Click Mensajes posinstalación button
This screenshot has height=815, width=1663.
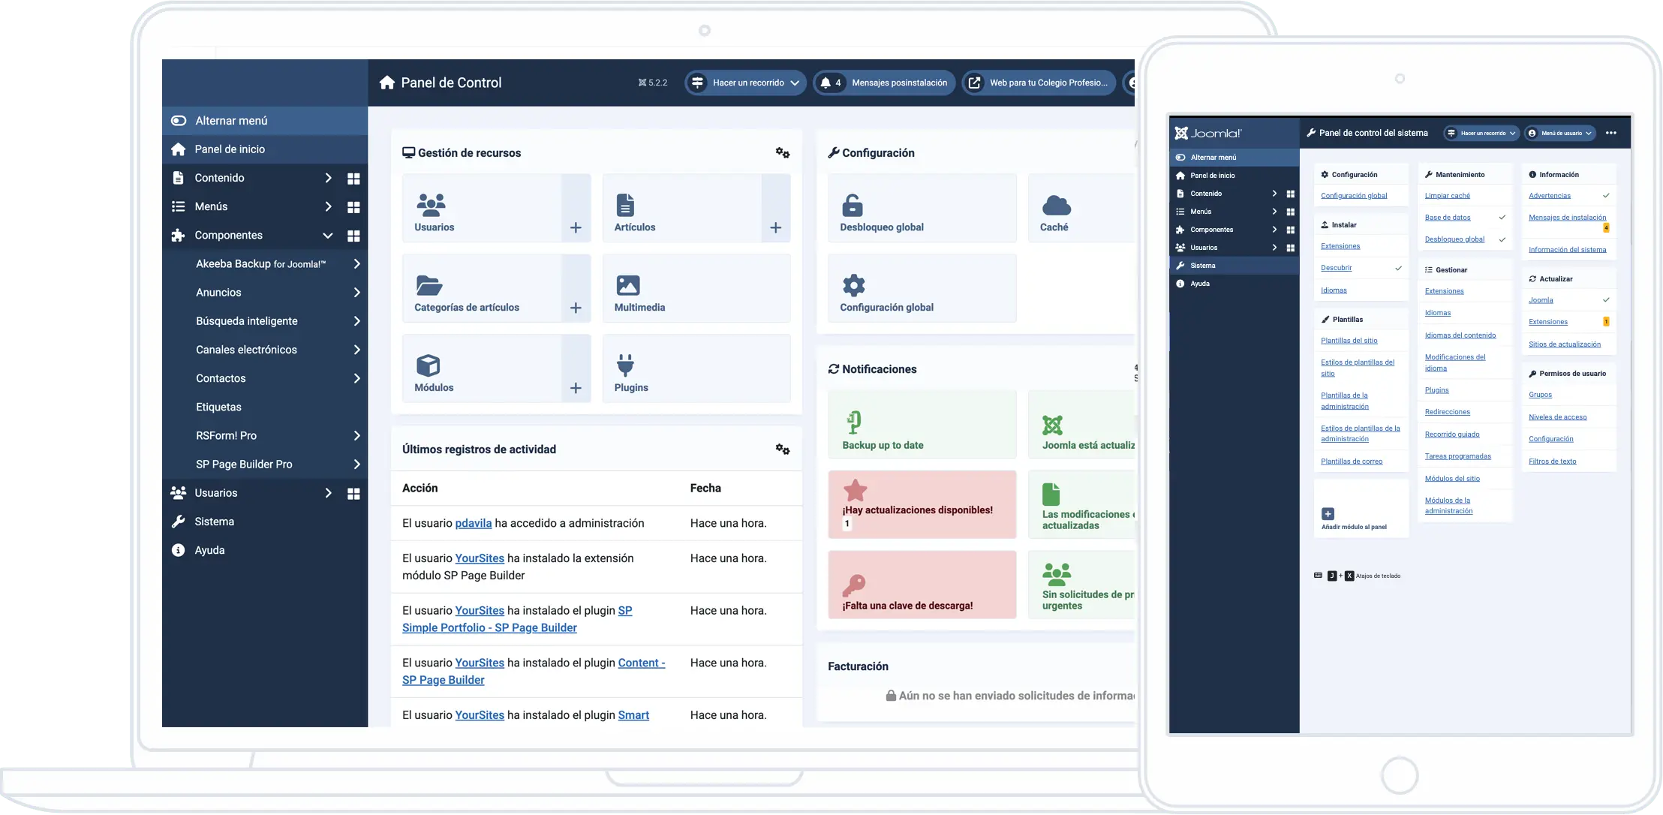pyautogui.click(x=884, y=83)
